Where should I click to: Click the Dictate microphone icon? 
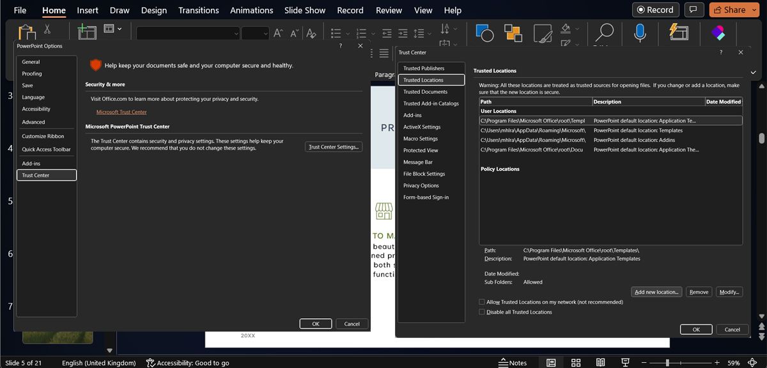(x=640, y=33)
